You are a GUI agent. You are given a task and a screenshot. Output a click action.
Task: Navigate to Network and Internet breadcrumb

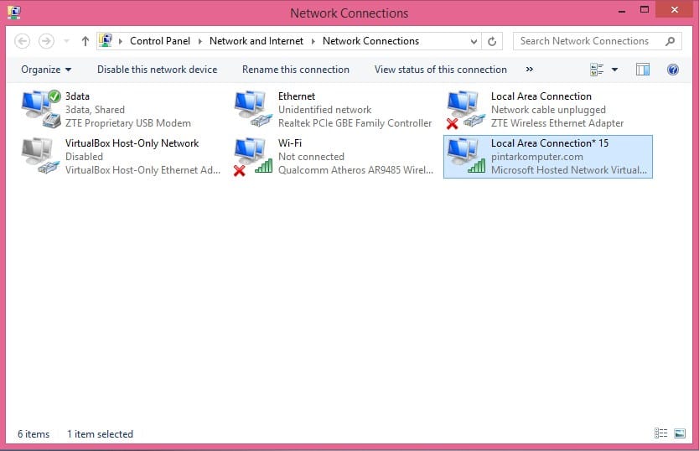click(x=256, y=41)
